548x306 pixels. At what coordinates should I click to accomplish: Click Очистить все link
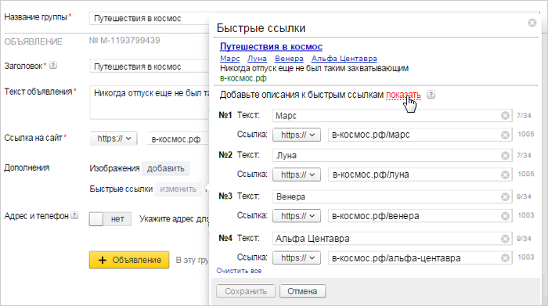(x=239, y=271)
